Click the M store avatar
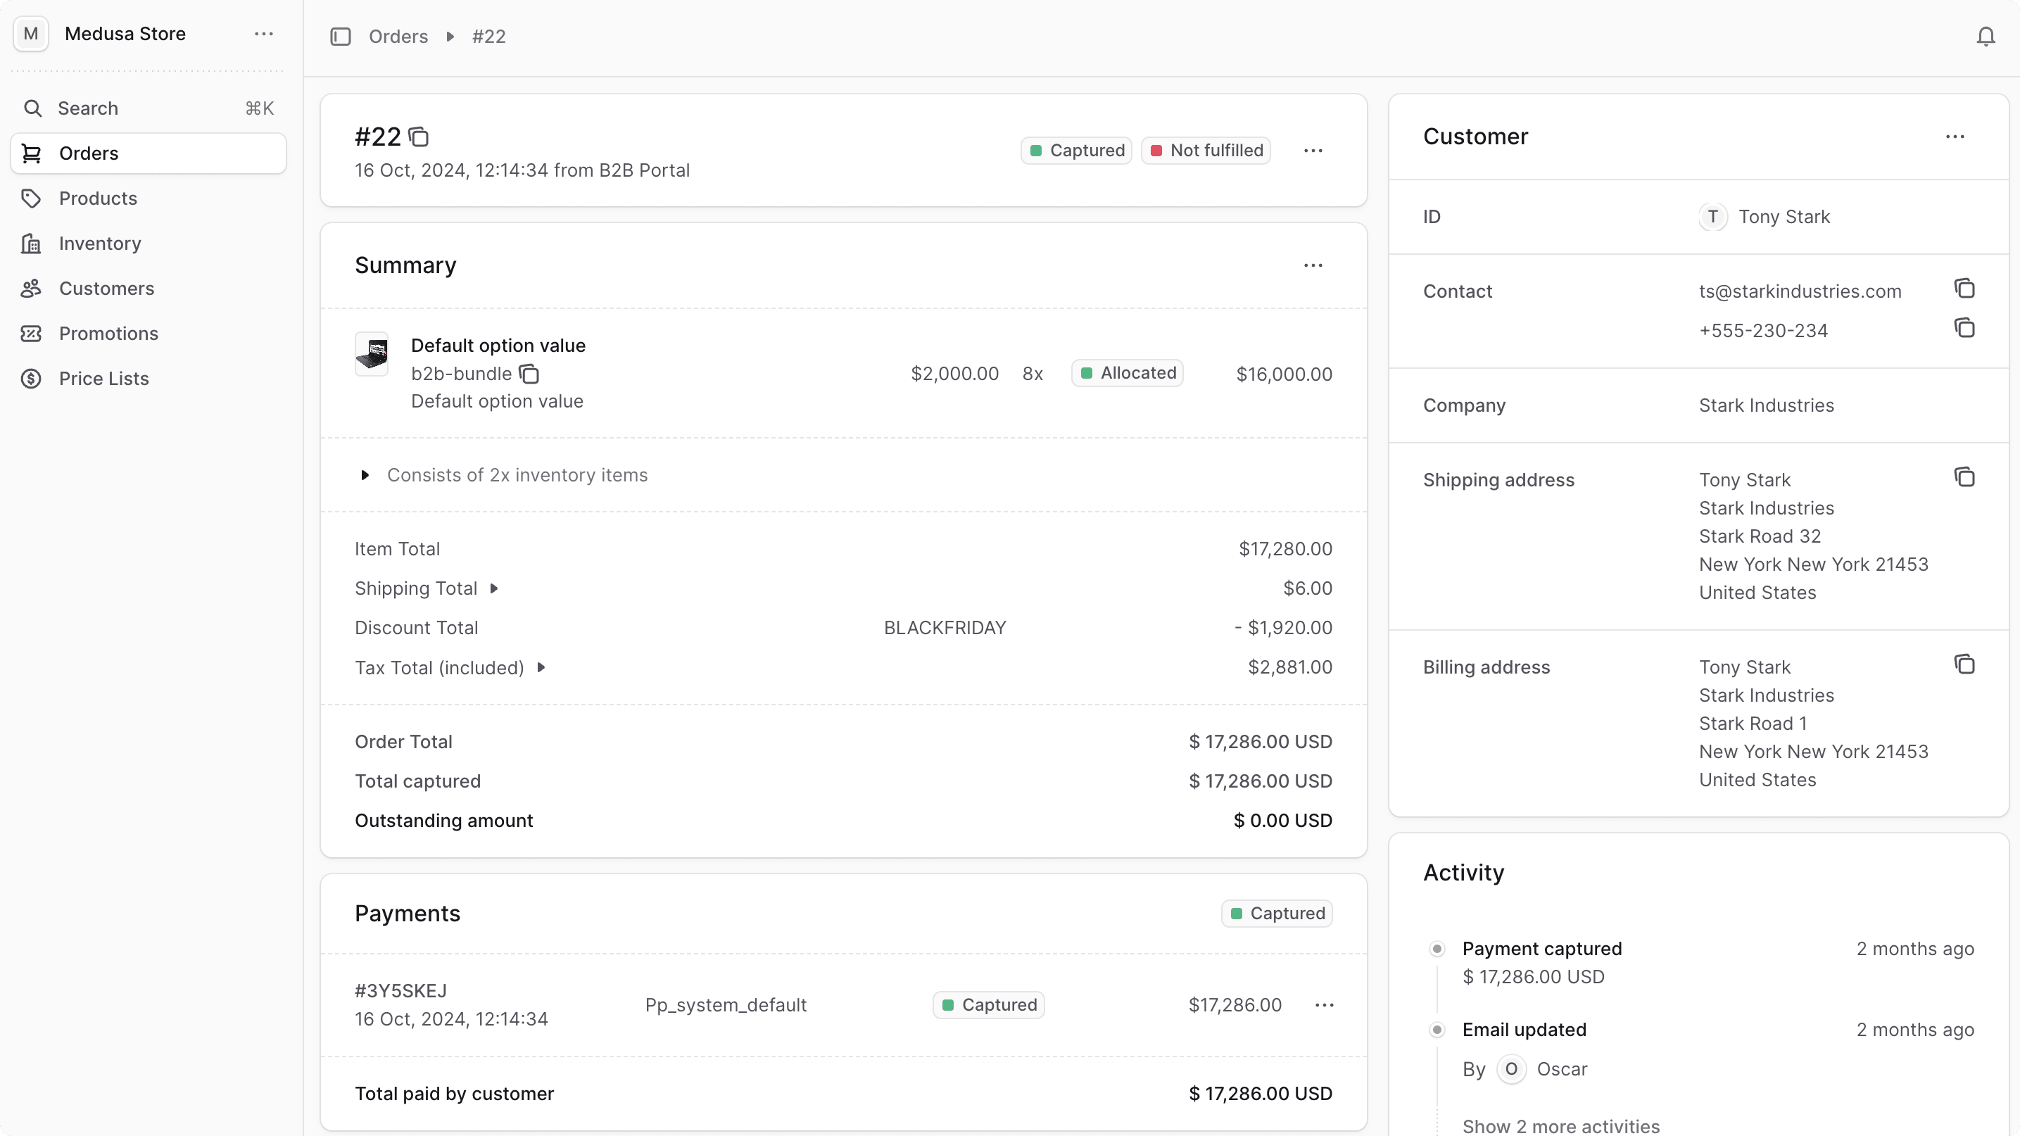 [x=32, y=34]
